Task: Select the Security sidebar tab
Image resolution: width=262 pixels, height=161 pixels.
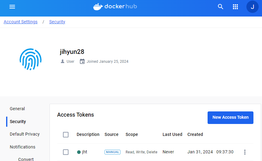Action: 18,122
